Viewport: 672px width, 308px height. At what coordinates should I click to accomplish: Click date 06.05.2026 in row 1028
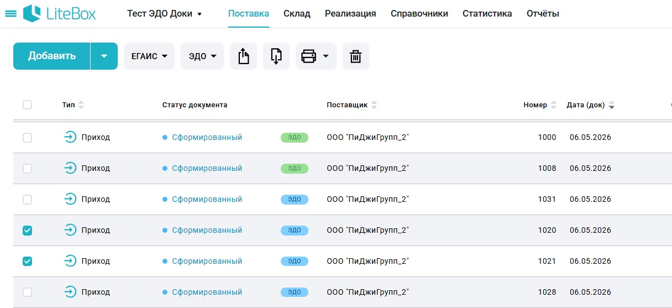click(x=590, y=292)
